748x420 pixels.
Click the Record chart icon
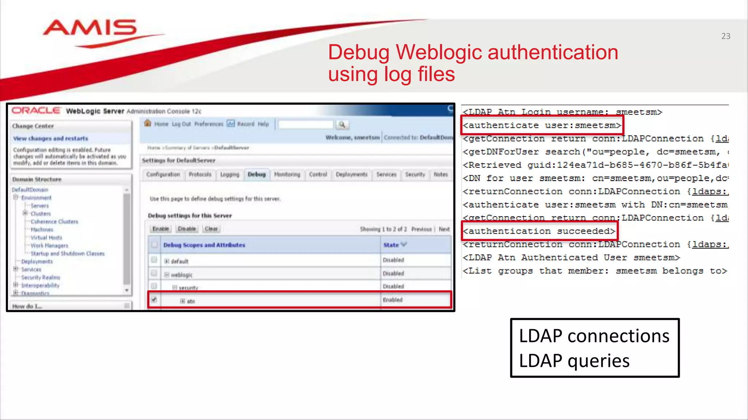[230, 123]
